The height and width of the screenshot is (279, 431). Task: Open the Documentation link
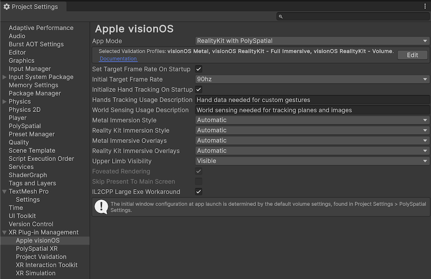pyautogui.click(x=118, y=59)
